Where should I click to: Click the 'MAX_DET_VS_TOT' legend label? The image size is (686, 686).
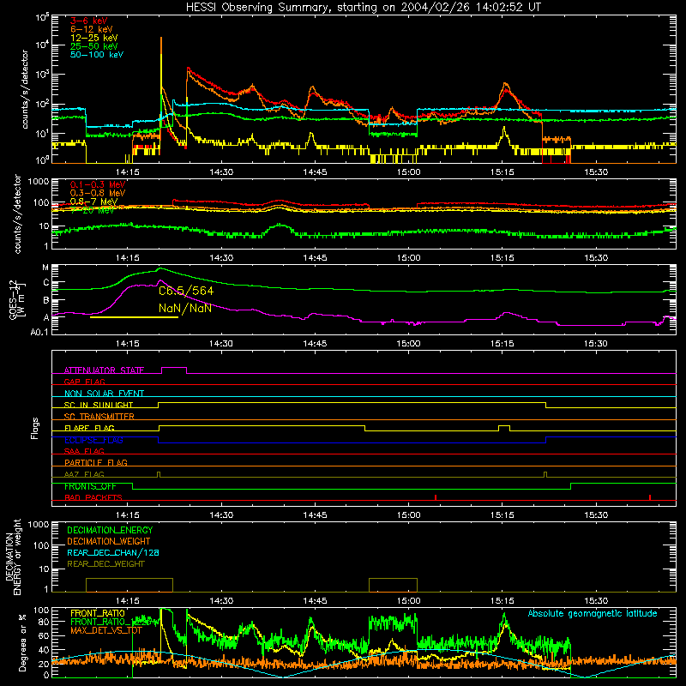pos(106,630)
